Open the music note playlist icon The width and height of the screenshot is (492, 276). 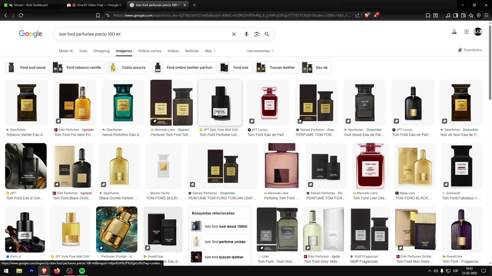click(x=448, y=15)
